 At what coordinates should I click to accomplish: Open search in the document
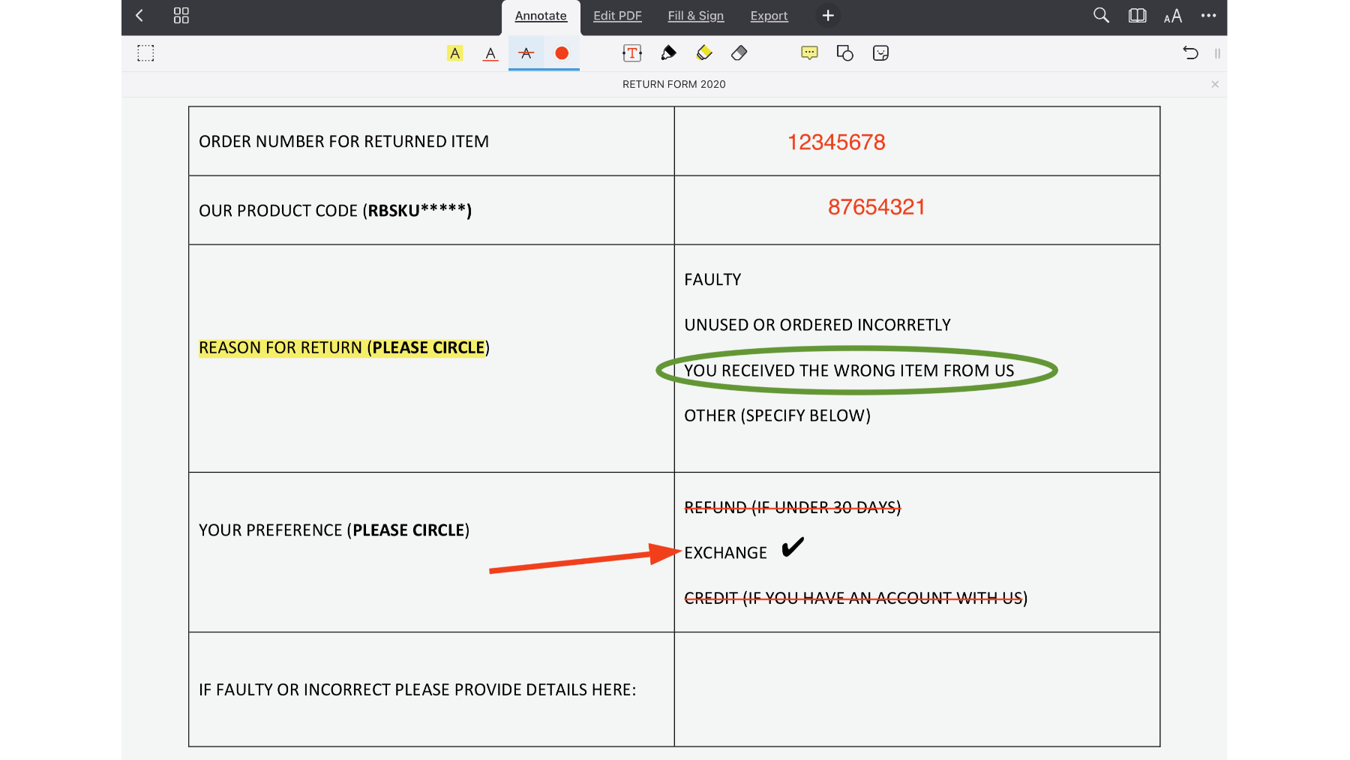tap(1100, 15)
